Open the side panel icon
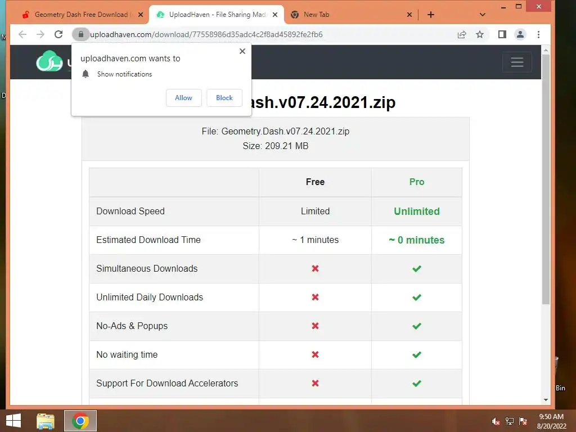576x432 pixels. pos(502,34)
